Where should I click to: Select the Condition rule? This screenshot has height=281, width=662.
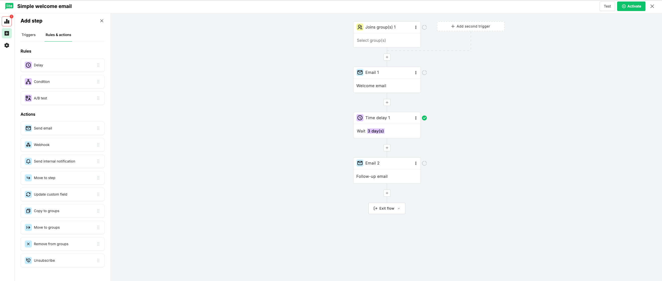[62, 82]
